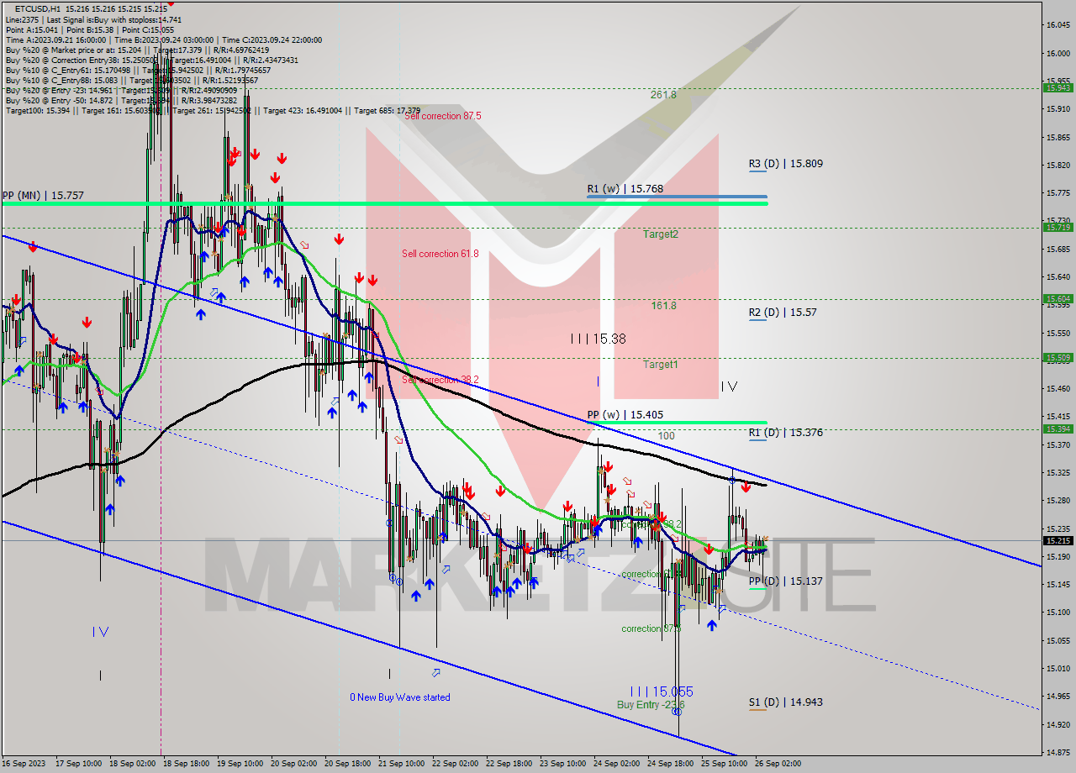Screen dimensions: 1076x773
Task: Click the '24 Sep 02:00' time axis label
Action: pyautogui.click(x=616, y=764)
